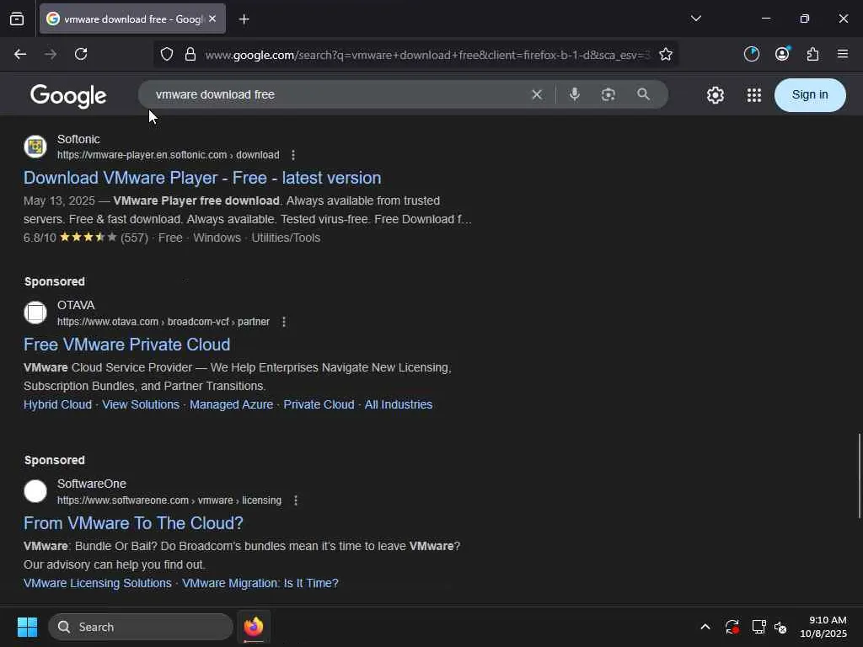Viewport: 863px width, 647px height.
Task: Open the Private Cloud sitelink
Action: click(319, 404)
